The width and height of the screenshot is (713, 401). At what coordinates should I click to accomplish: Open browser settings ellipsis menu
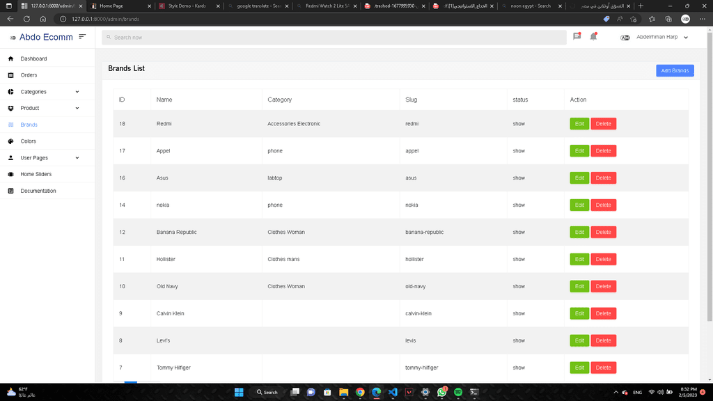(x=703, y=19)
